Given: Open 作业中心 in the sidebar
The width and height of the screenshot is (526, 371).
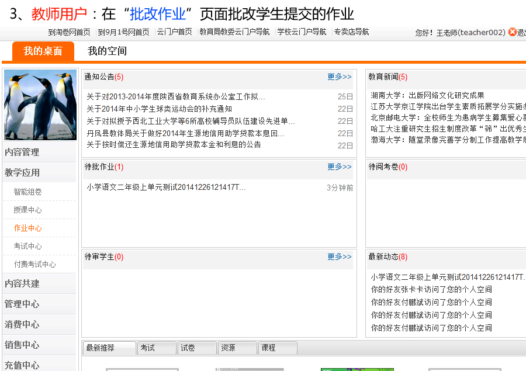Looking at the screenshot, I should pos(28,228).
